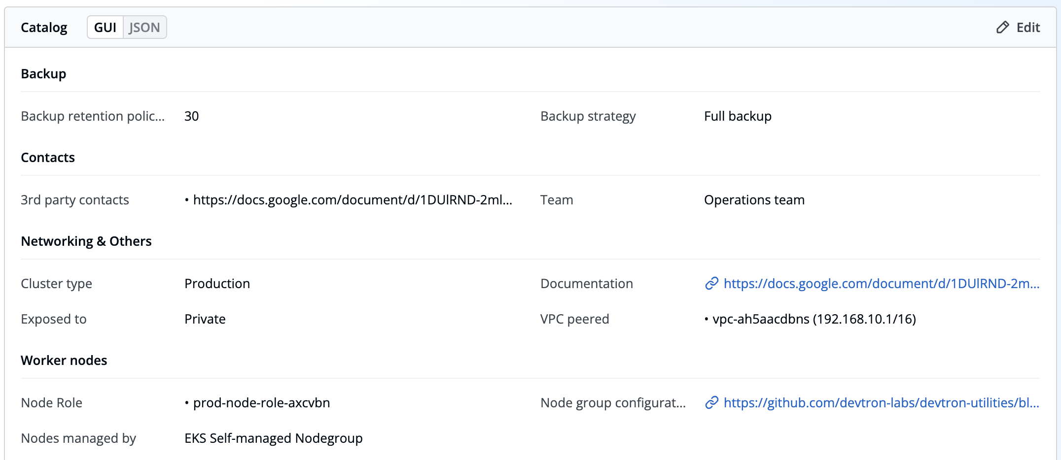
Task: Select the prod-node-role-axcvbn value
Action: tap(262, 403)
